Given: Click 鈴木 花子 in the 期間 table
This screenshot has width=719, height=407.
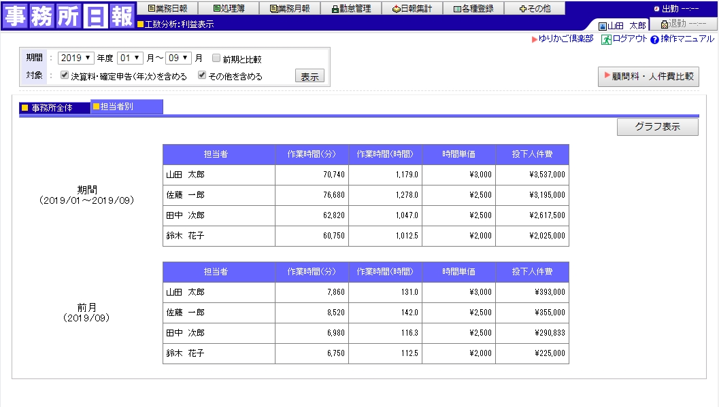Looking at the screenshot, I should click(185, 236).
